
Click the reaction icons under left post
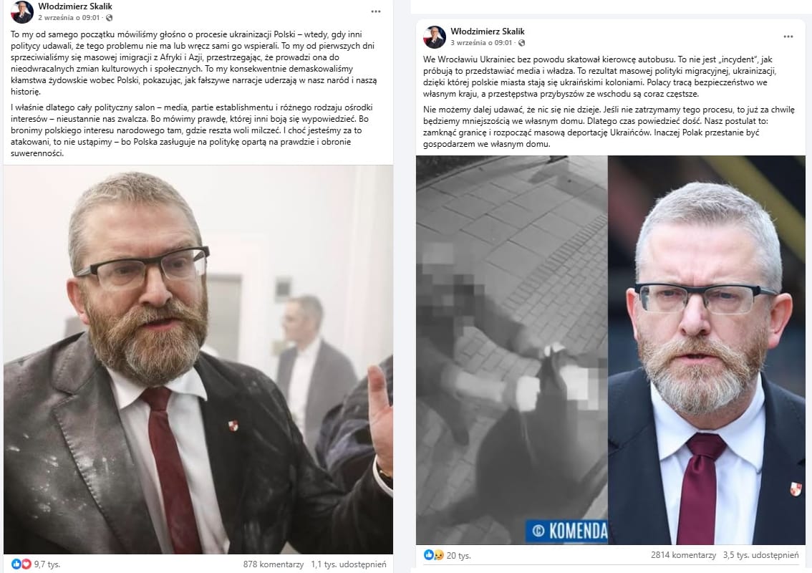(x=21, y=564)
